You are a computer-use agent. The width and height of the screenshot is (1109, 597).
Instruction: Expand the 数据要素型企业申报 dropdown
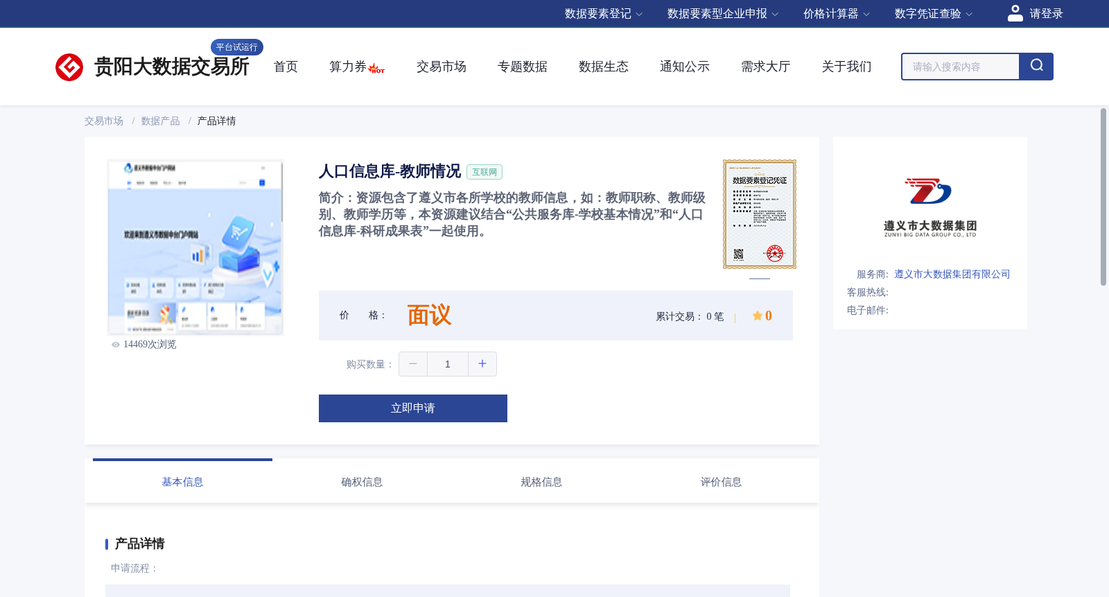pyautogui.click(x=722, y=14)
